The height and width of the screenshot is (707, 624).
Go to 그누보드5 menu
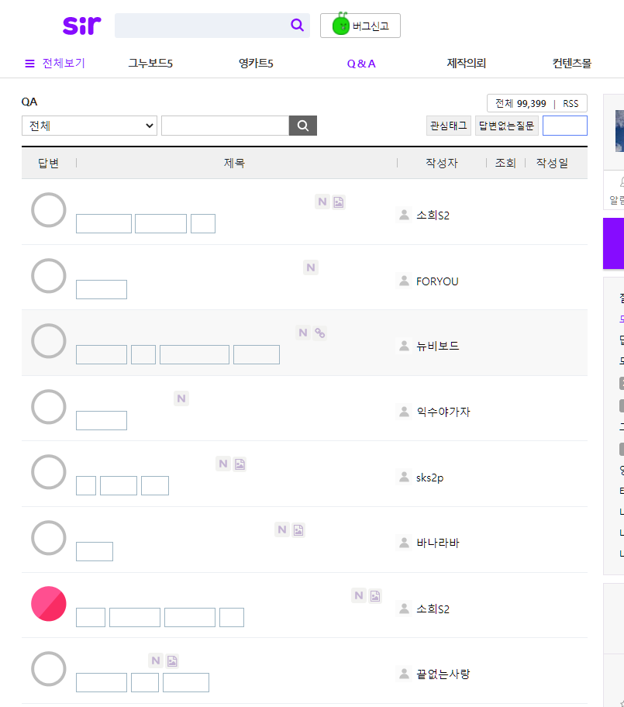pos(150,63)
